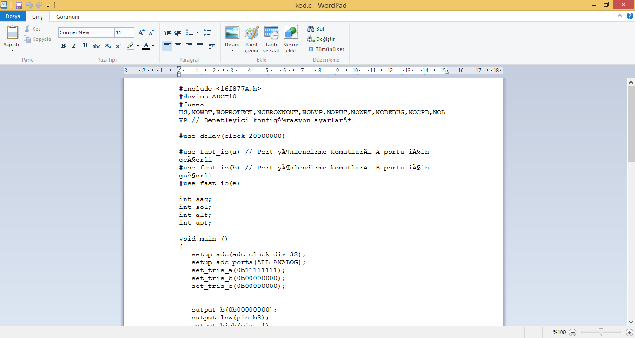Click the Kopyala copy button
This screenshot has width=635, height=338.
38,39
